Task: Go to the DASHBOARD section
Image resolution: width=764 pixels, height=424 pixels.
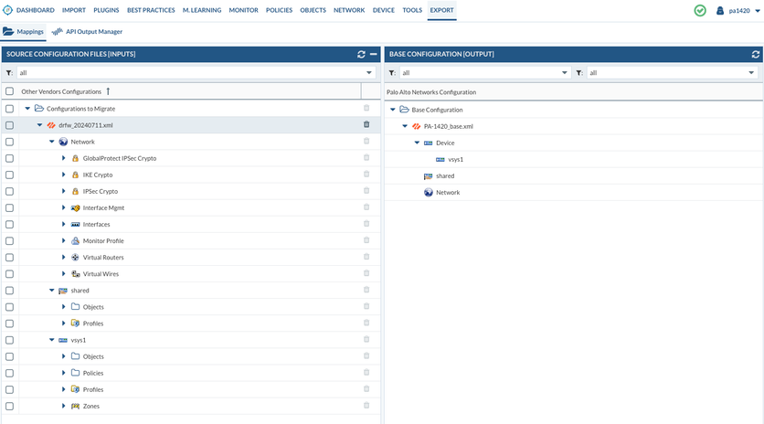Action: click(x=36, y=10)
